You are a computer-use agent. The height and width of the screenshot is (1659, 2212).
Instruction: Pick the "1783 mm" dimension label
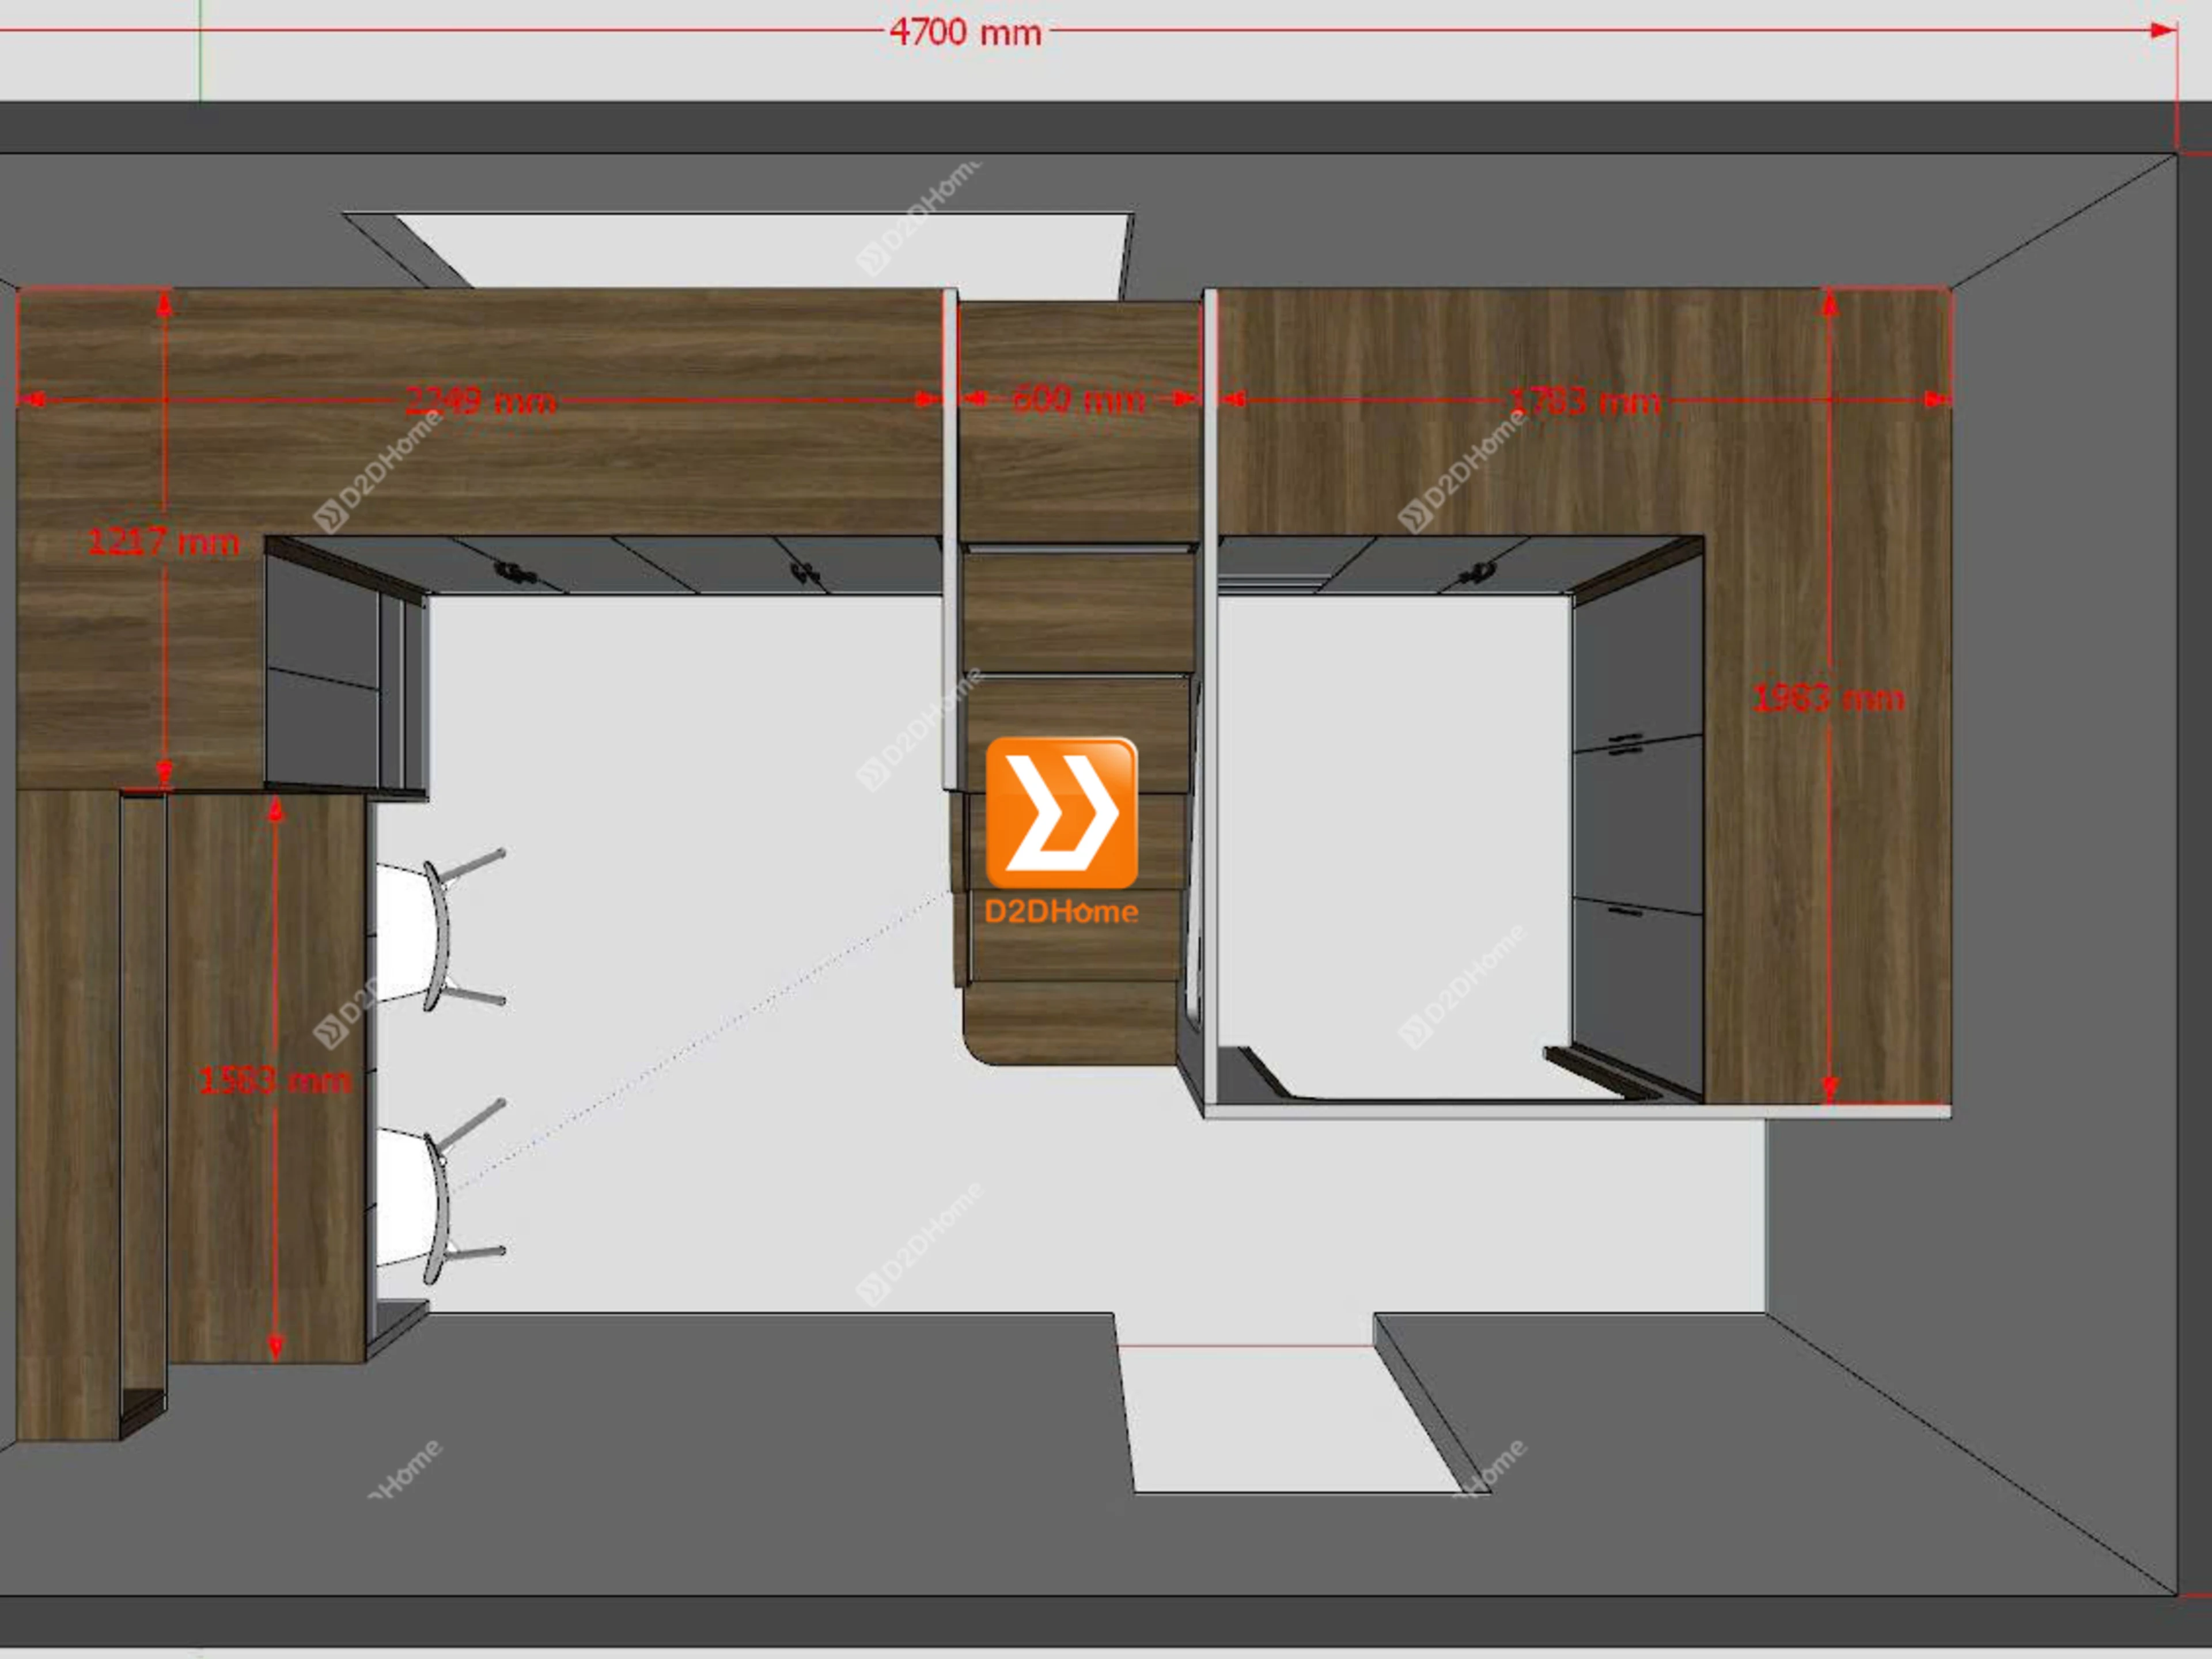tap(1584, 402)
